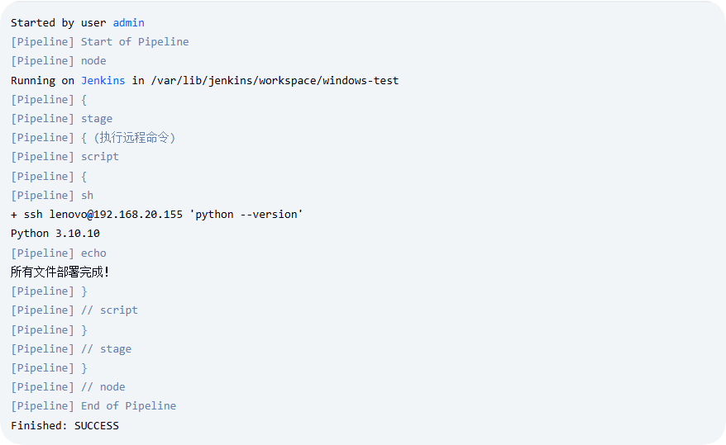Viewport: 726px width, 445px height.
Task: Click the "[Pipeline] sh" log line
Action: 51,196
